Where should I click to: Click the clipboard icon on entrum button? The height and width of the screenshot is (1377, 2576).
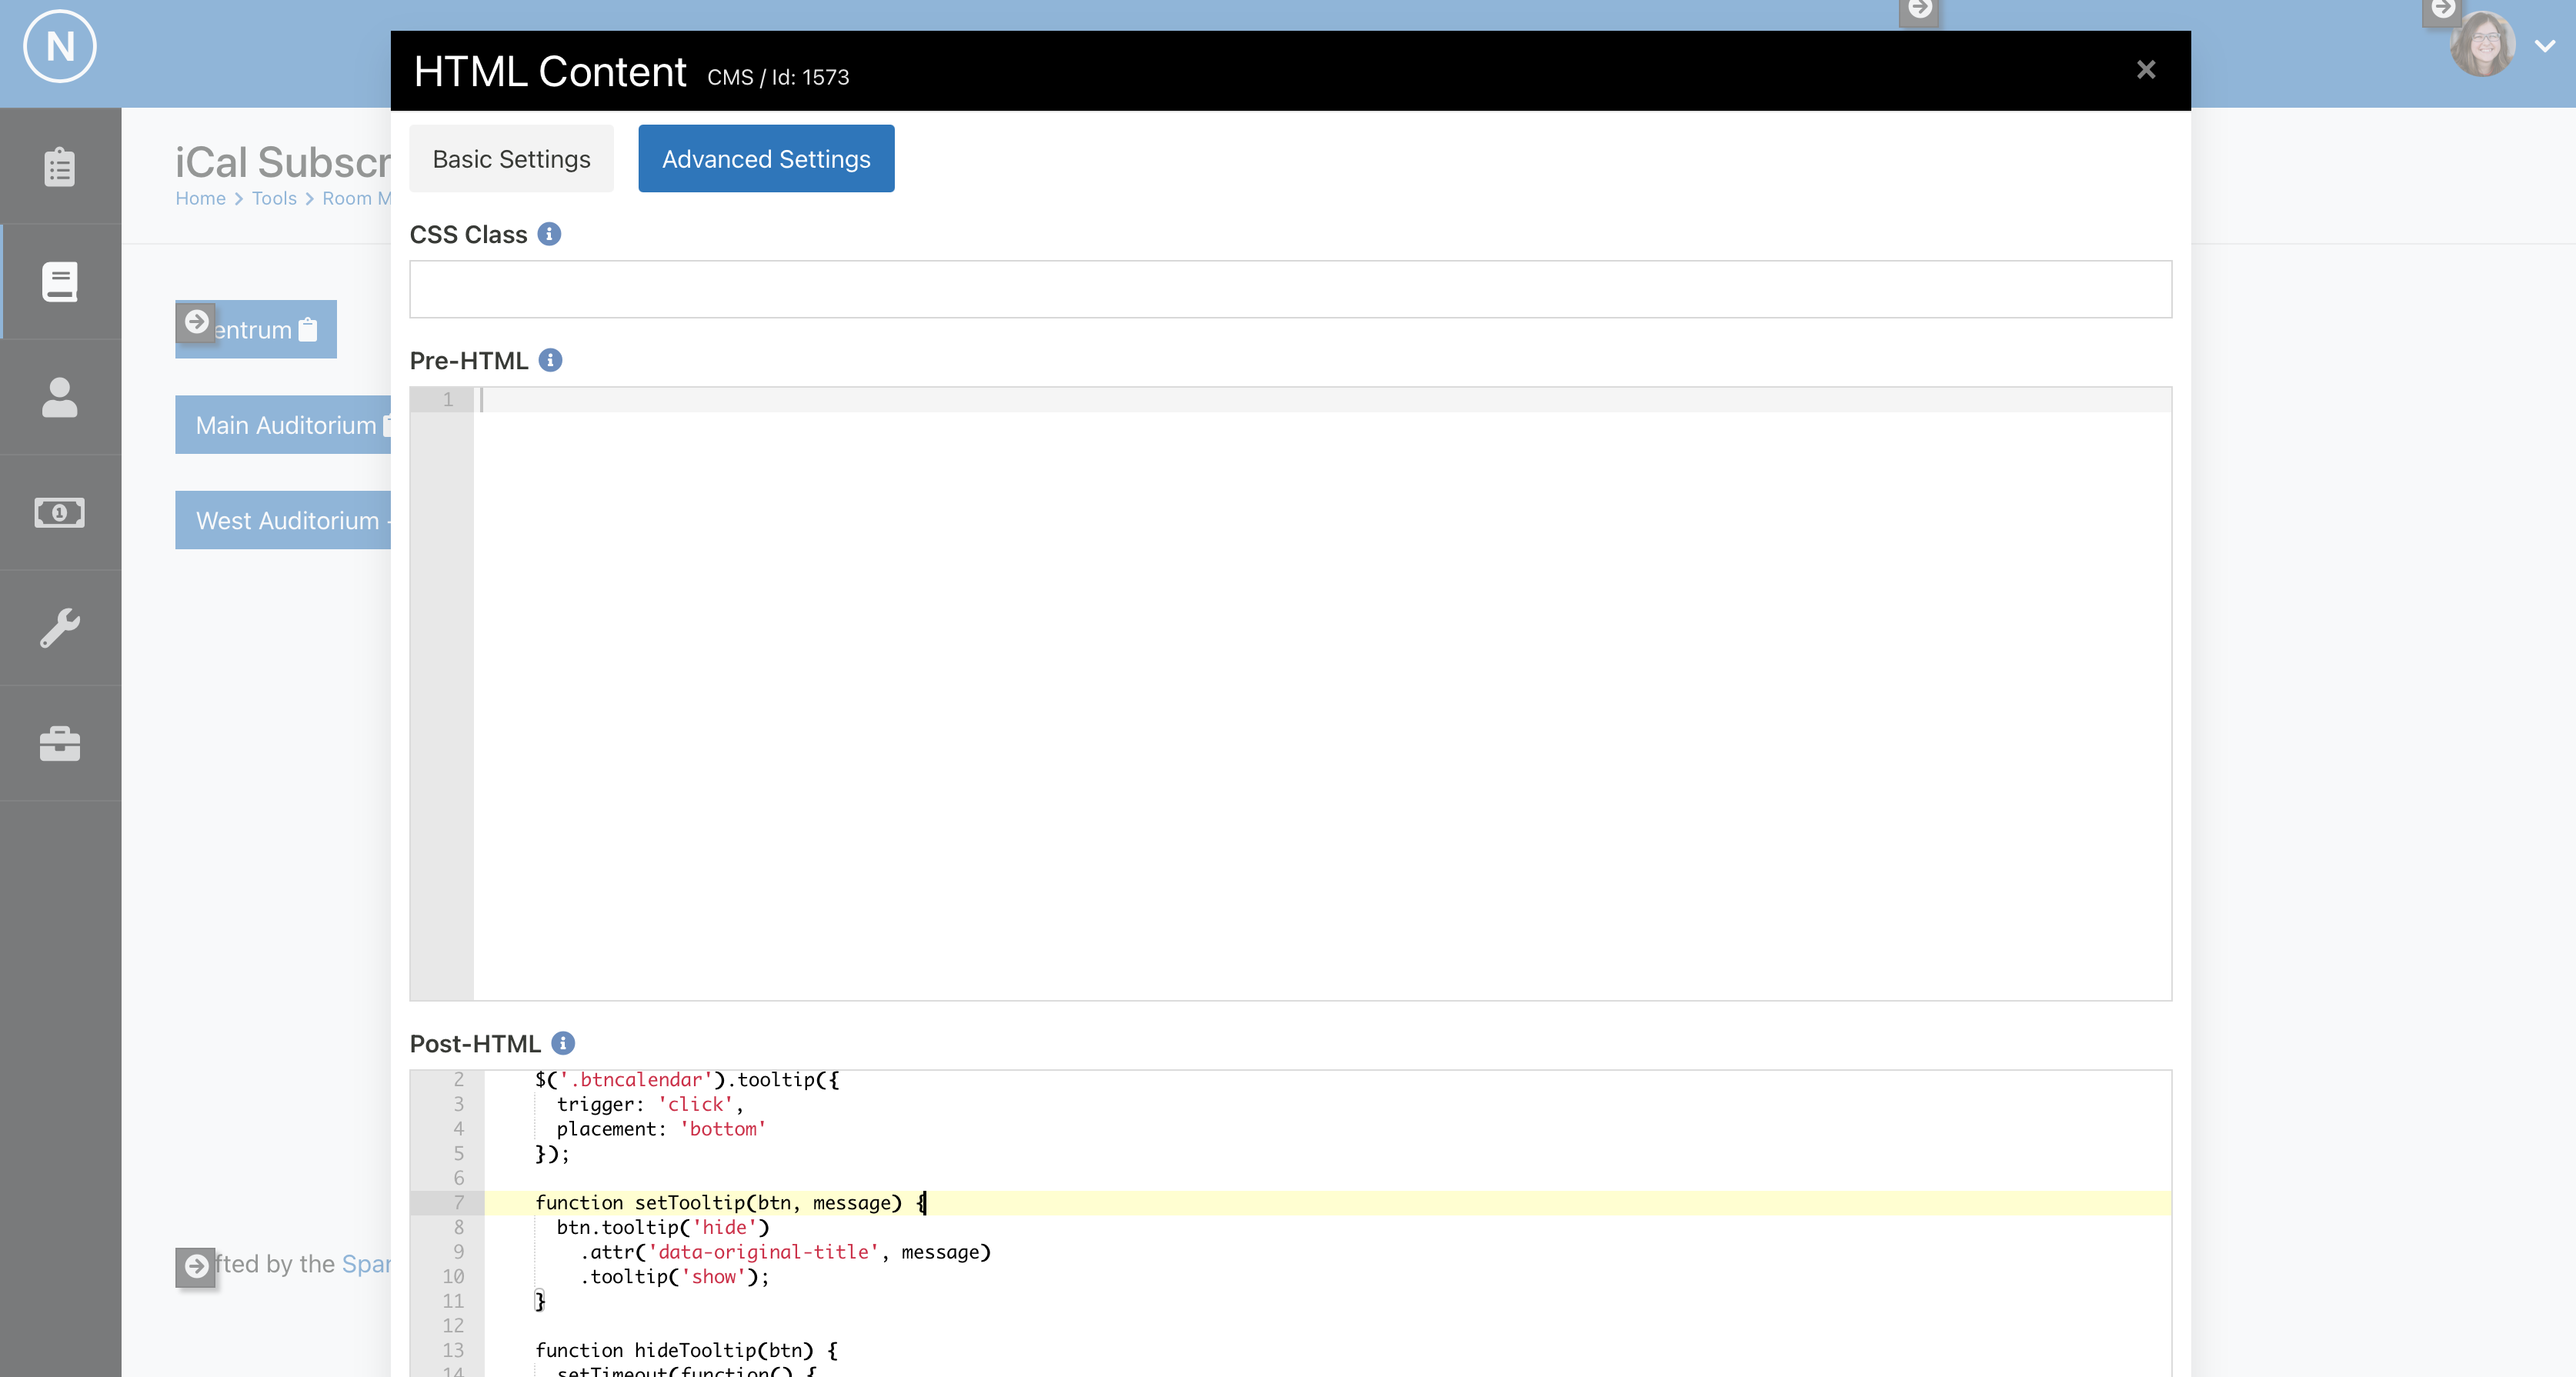[308, 329]
